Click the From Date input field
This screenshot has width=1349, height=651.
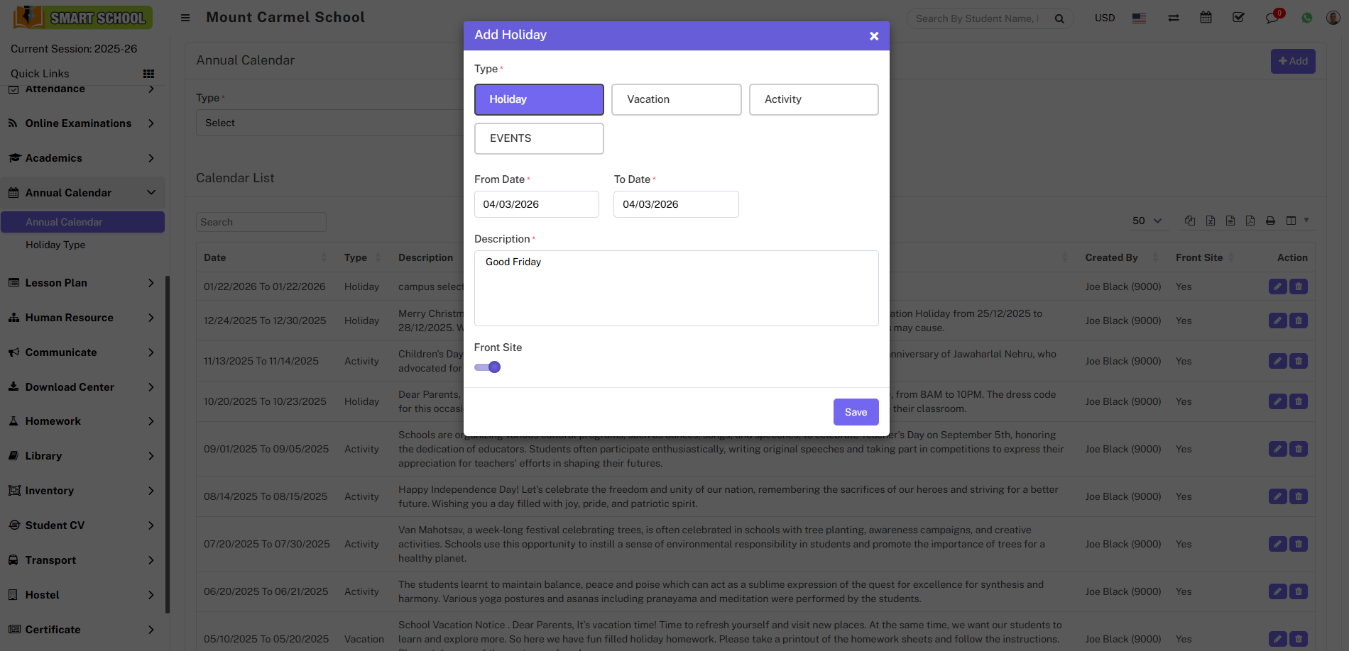(x=536, y=204)
